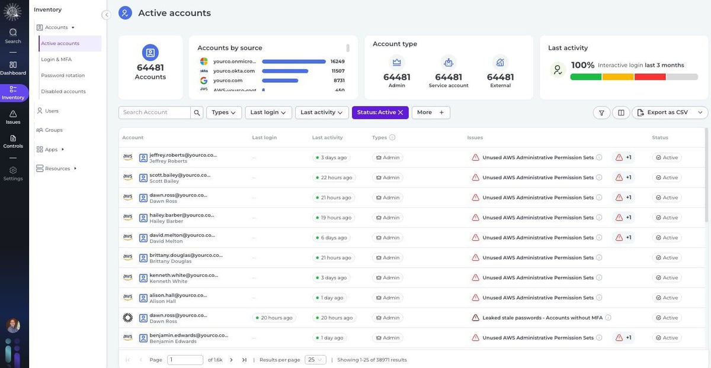
Task: Expand the Resources tree section
Action: pos(75,169)
